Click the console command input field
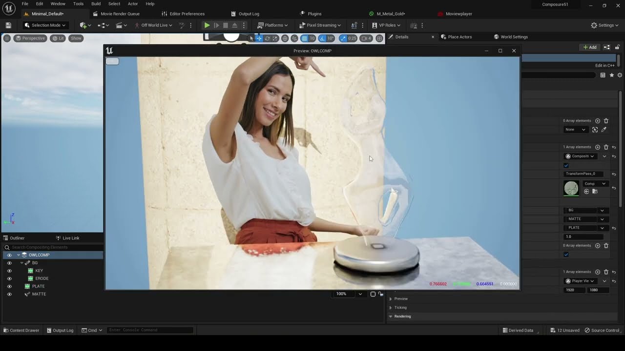Viewport: 625px width, 351px height. [x=150, y=330]
